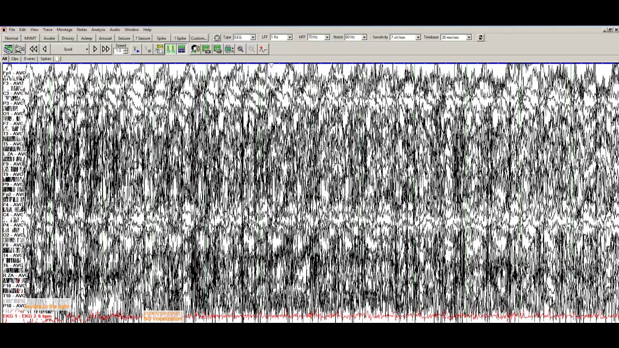Image resolution: width=619 pixels, height=348 pixels.
Task: Open the View menu
Action: click(34, 29)
